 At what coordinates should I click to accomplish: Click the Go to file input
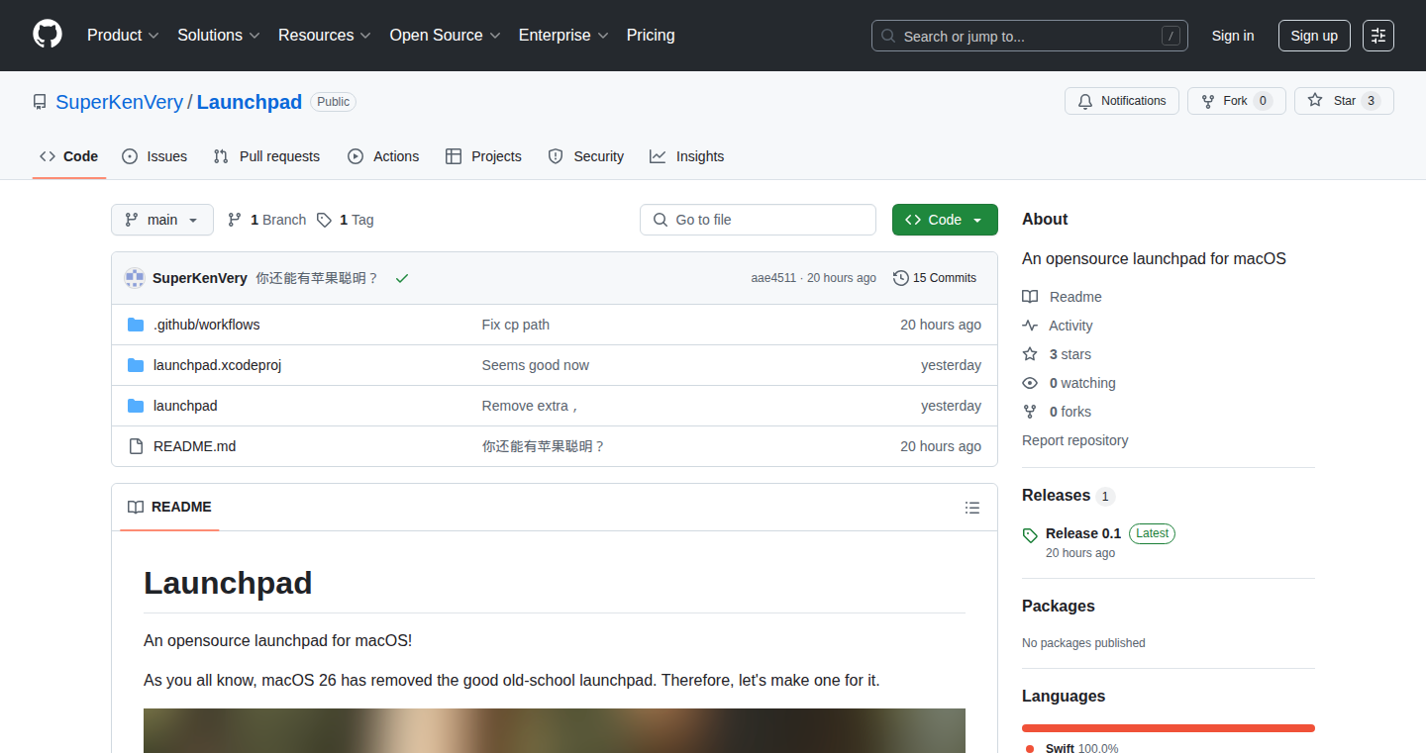pyautogui.click(x=758, y=220)
